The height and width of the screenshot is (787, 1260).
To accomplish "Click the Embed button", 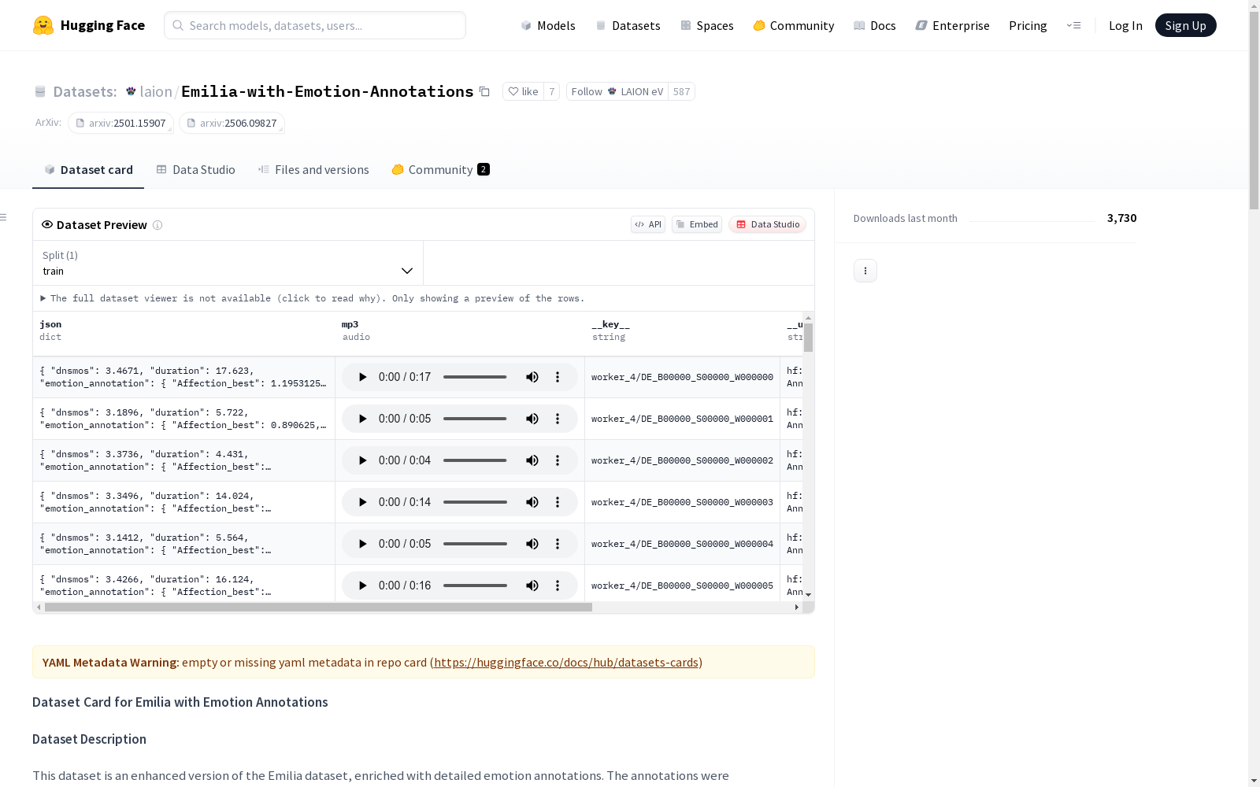I will coord(697,224).
